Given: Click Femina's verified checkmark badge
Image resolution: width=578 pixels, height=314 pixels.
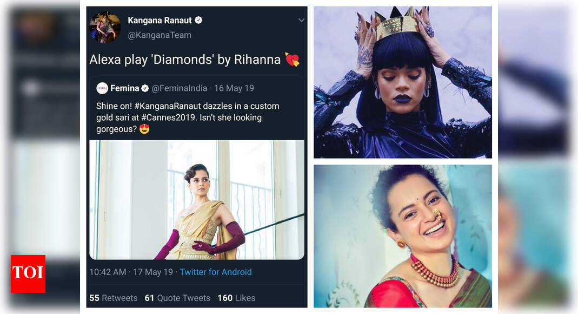Looking at the screenshot, I should 145,88.
